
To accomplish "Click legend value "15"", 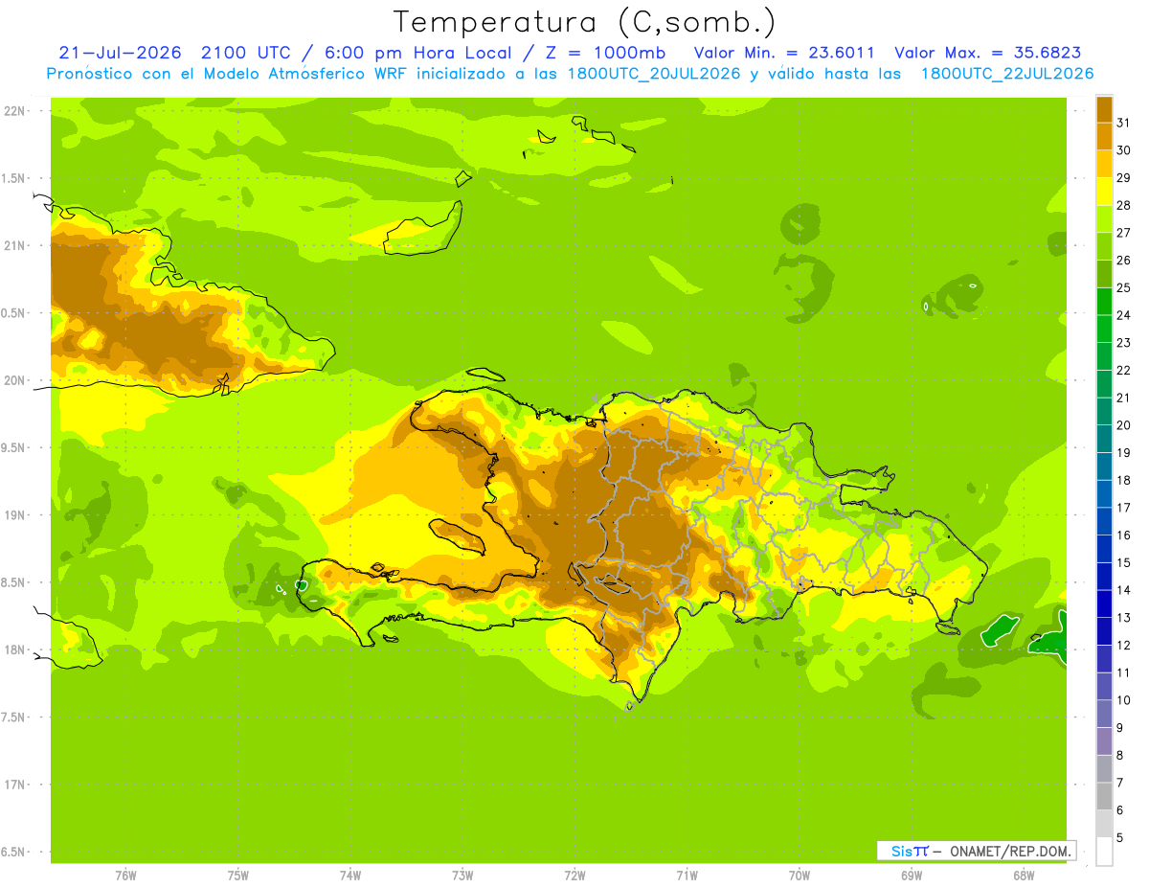I will [x=1124, y=563].
